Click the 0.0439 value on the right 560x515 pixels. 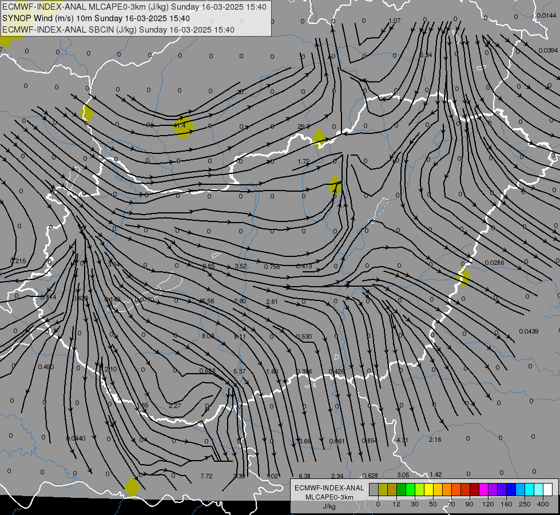tap(529, 332)
